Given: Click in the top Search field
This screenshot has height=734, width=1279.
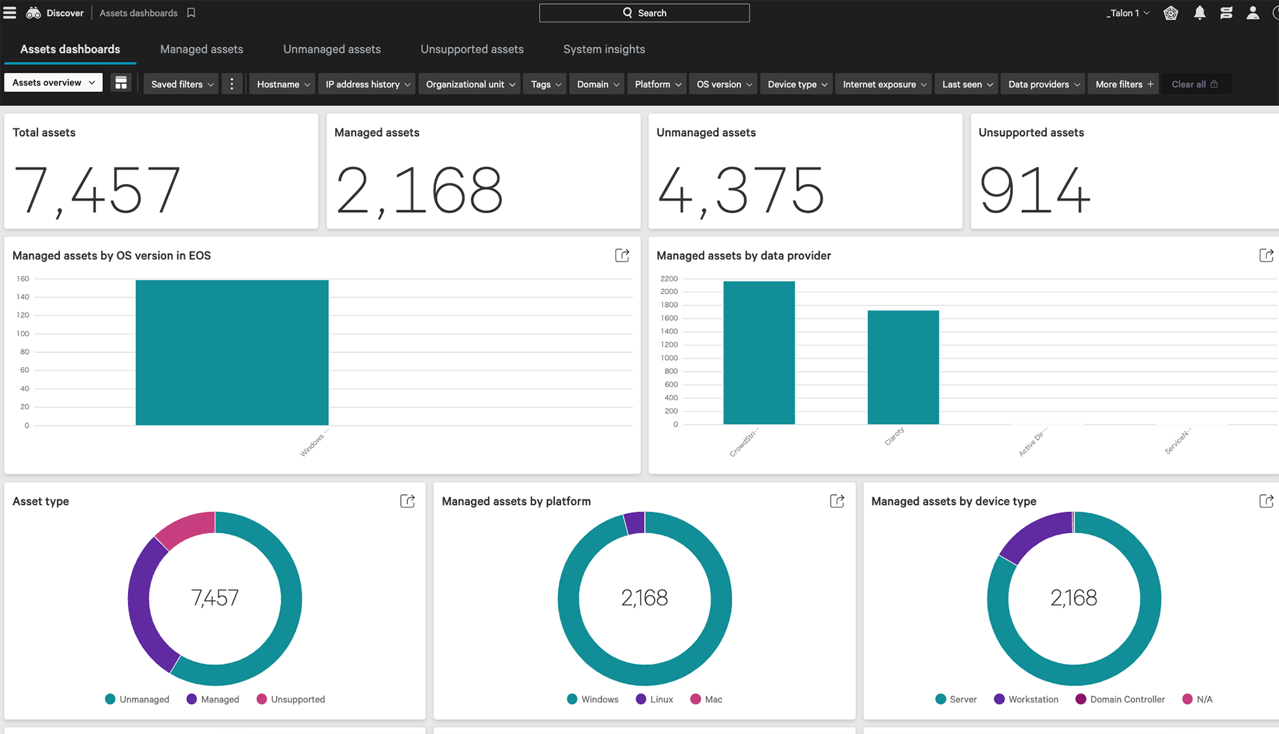Looking at the screenshot, I should tap(644, 13).
